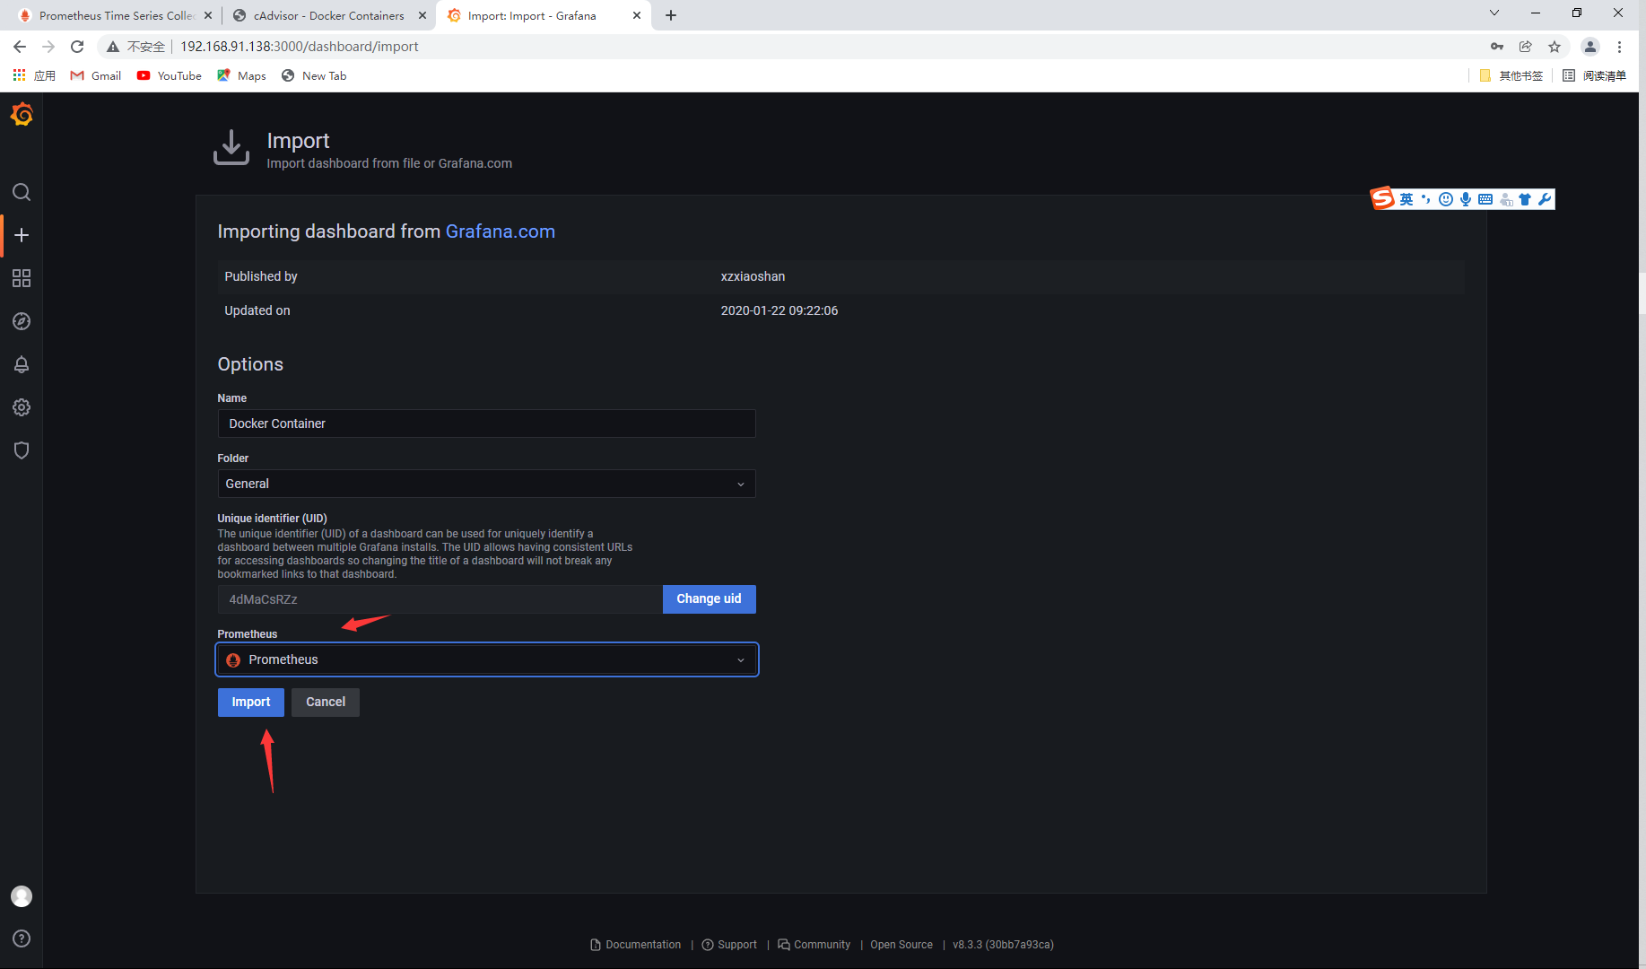The width and height of the screenshot is (1646, 969).
Task: Open the 阅读清单 reading list
Action: pyautogui.click(x=1594, y=75)
